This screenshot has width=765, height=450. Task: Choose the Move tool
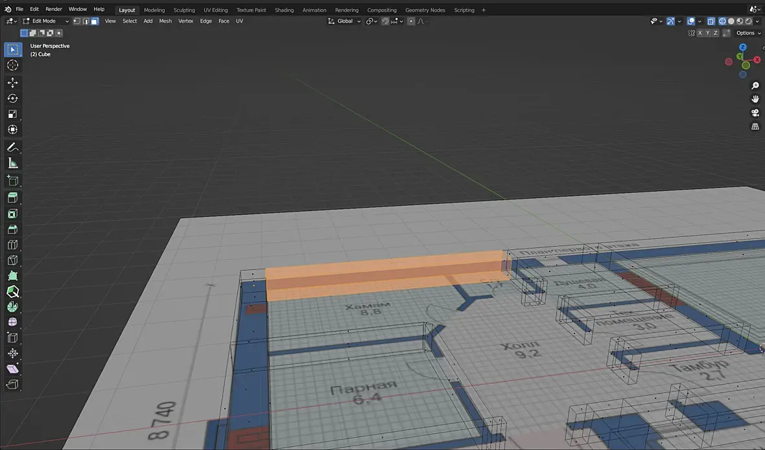pyautogui.click(x=13, y=83)
